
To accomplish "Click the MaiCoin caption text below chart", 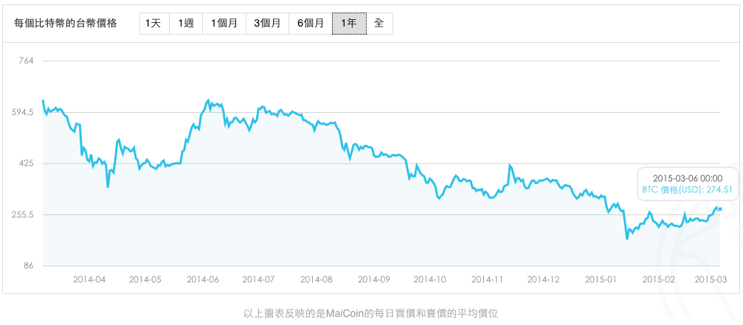I will point(371,313).
